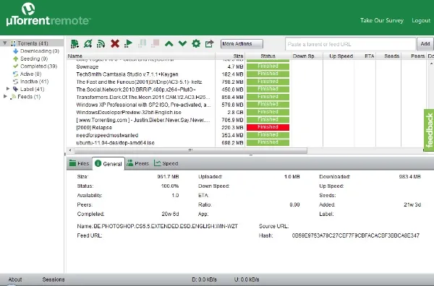Expand the Label (41) node arrow
The height and width of the screenshot is (286, 434).
pyautogui.click(x=8, y=89)
